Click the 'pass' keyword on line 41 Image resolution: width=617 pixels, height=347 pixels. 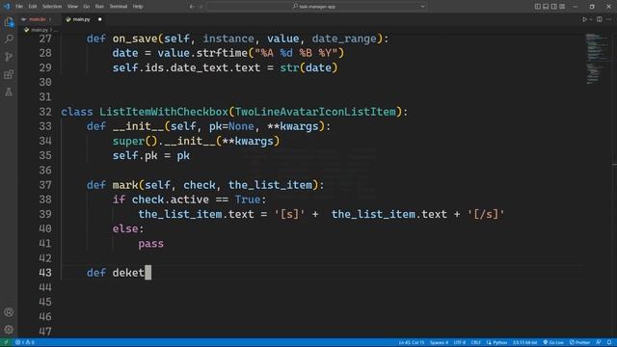(150, 244)
